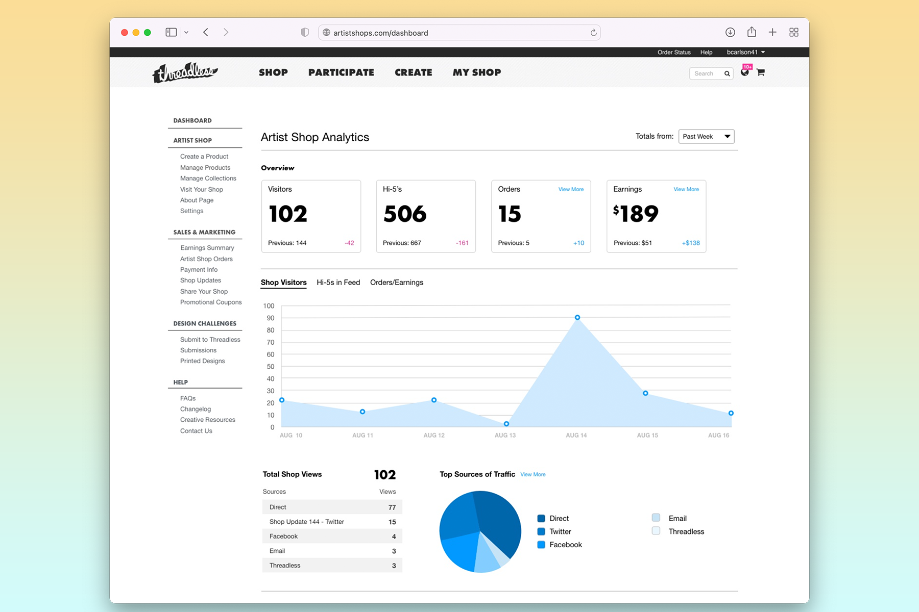Open Settings in the Artist Shop section
This screenshot has width=919, height=612.
(x=192, y=211)
